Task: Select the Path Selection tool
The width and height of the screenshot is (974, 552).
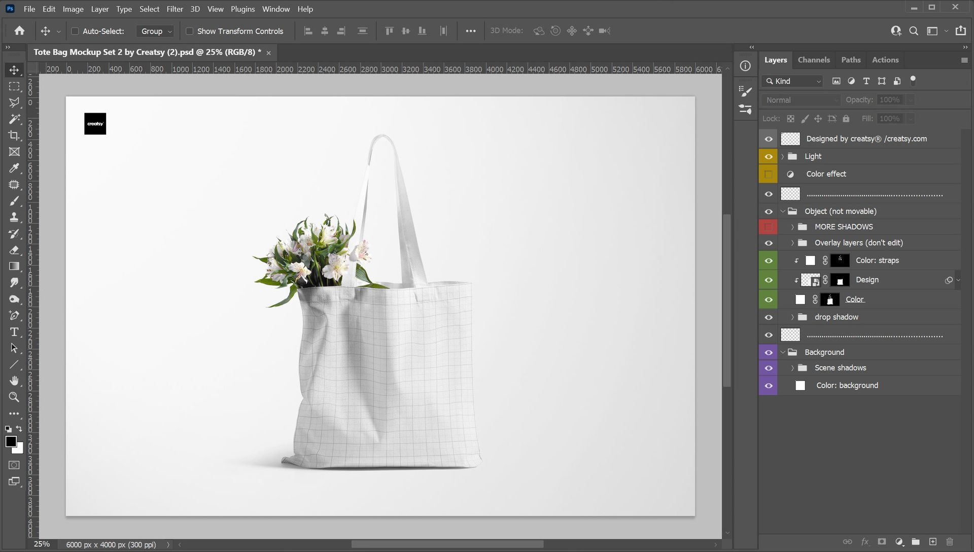Action: coord(14,348)
